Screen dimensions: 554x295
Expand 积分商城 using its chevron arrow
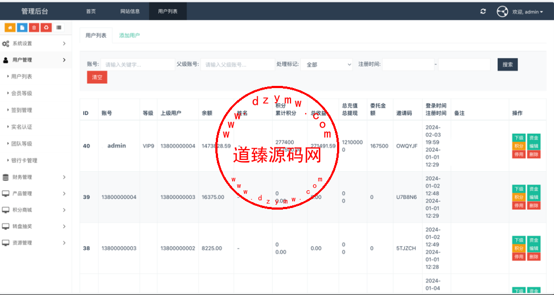[64, 210]
